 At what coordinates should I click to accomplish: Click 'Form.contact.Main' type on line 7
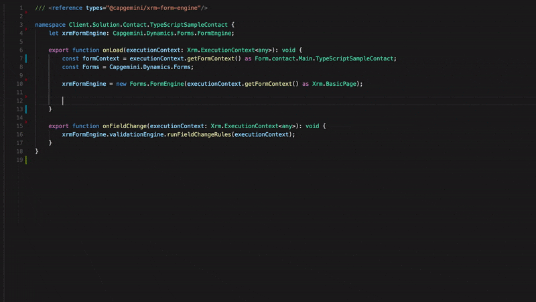pos(283,58)
